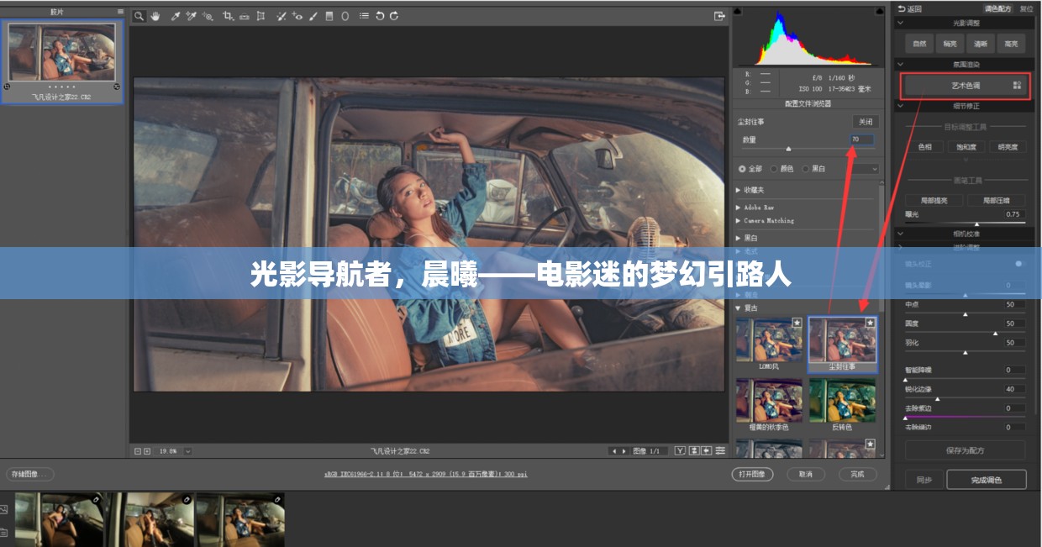Viewport: 1042px width, 547px height.
Task: Select the 颜色 radio option
Action: tap(774, 169)
